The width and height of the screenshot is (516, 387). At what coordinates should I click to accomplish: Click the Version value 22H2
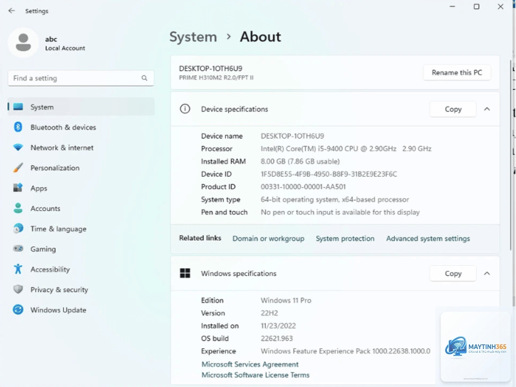click(x=269, y=313)
